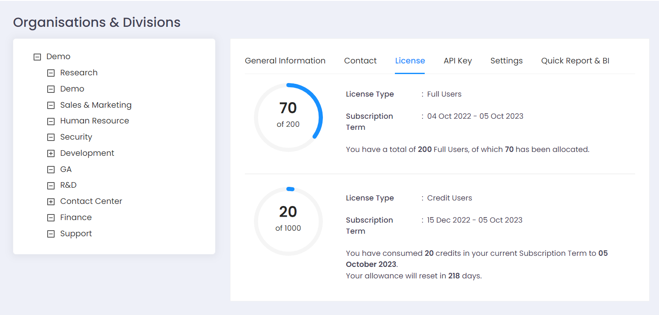This screenshot has height=315, width=659.
Task: Click the Full Users license type value
Action: pos(444,94)
